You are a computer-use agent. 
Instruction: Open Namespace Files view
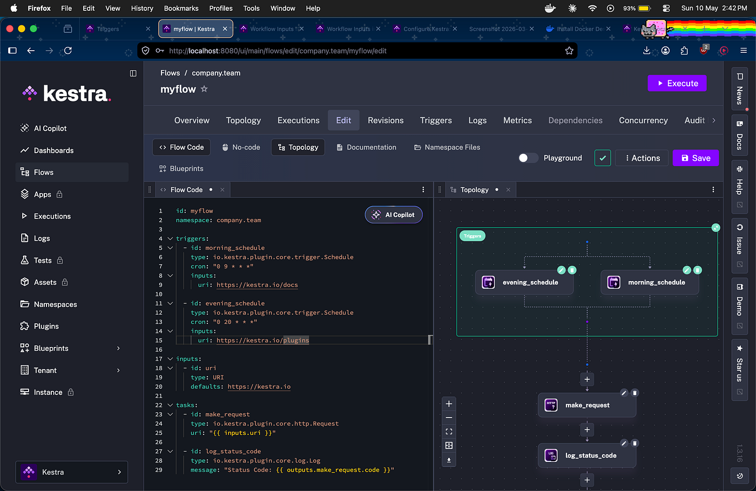click(x=447, y=147)
